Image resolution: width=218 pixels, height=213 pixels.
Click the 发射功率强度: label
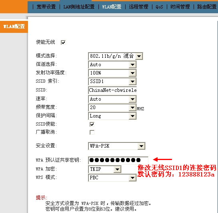click(51, 73)
